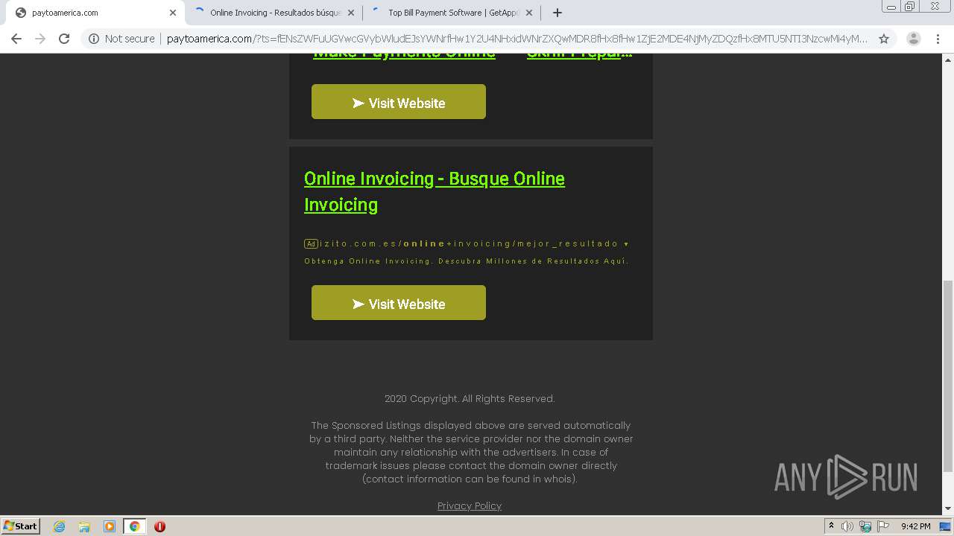Click the scrollbar down arrow
This screenshot has height=536, width=954.
[948, 508]
